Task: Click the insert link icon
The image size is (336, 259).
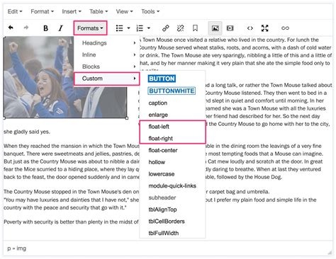Action: (166, 28)
